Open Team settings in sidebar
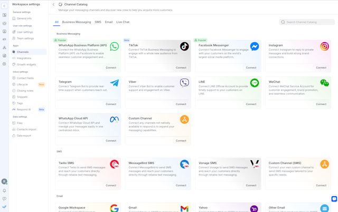Viewport: 338px width, 212px height. [x=29, y=38]
